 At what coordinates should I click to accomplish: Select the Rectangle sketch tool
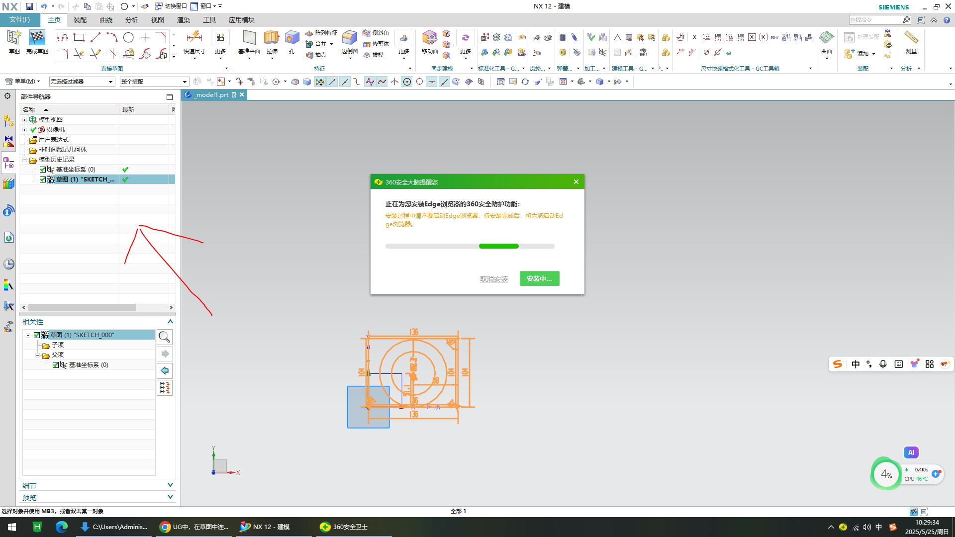pos(79,37)
